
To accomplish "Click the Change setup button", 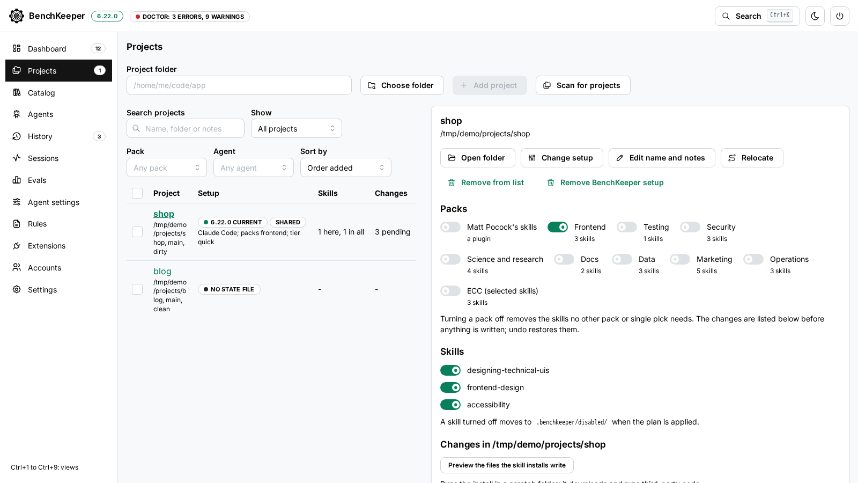I will (562, 158).
